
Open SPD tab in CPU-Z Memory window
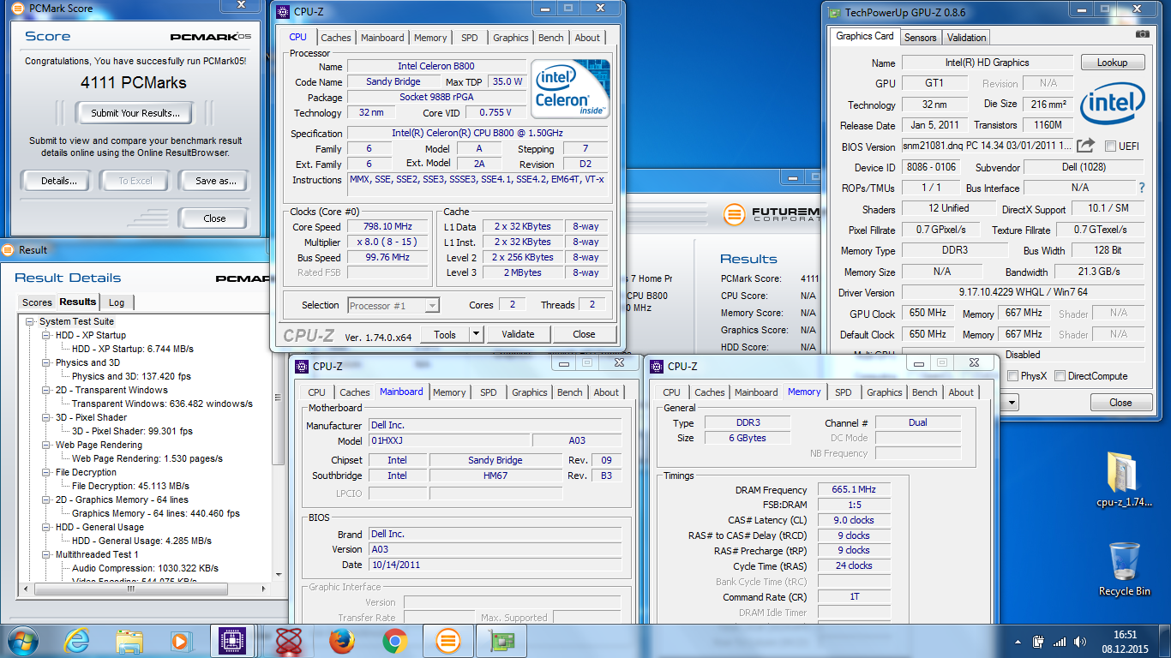click(x=844, y=392)
